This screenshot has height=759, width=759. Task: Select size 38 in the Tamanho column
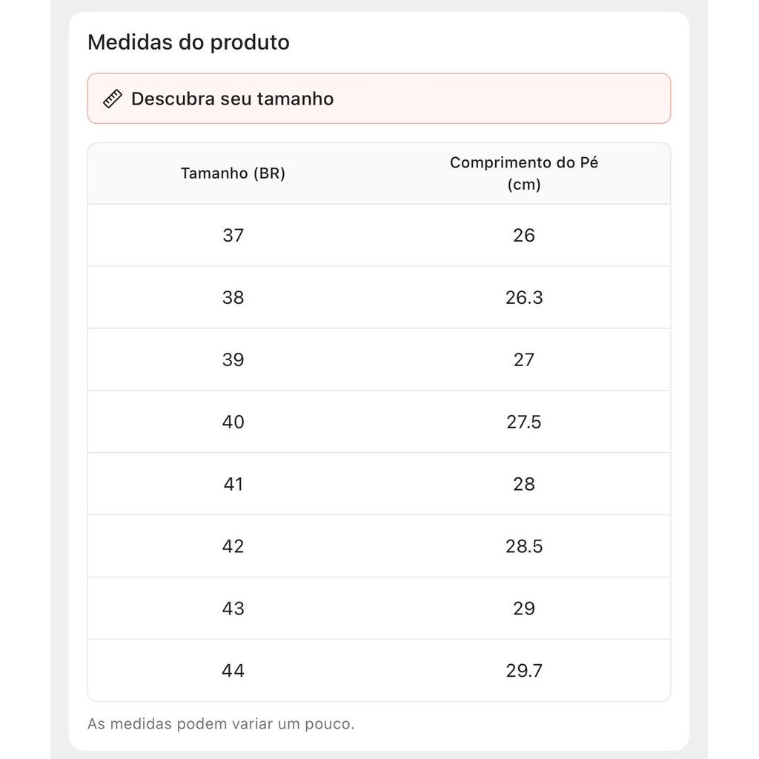coord(233,298)
